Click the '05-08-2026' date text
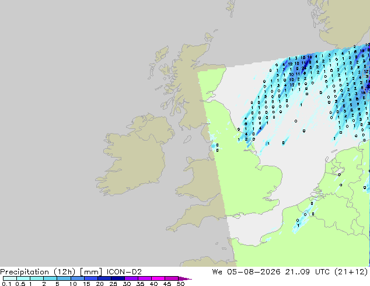 (x=254, y=272)
